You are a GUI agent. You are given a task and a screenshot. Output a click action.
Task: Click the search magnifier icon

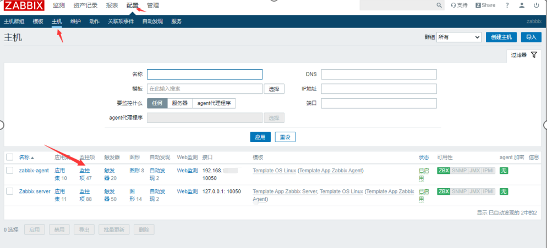tap(439, 5)
